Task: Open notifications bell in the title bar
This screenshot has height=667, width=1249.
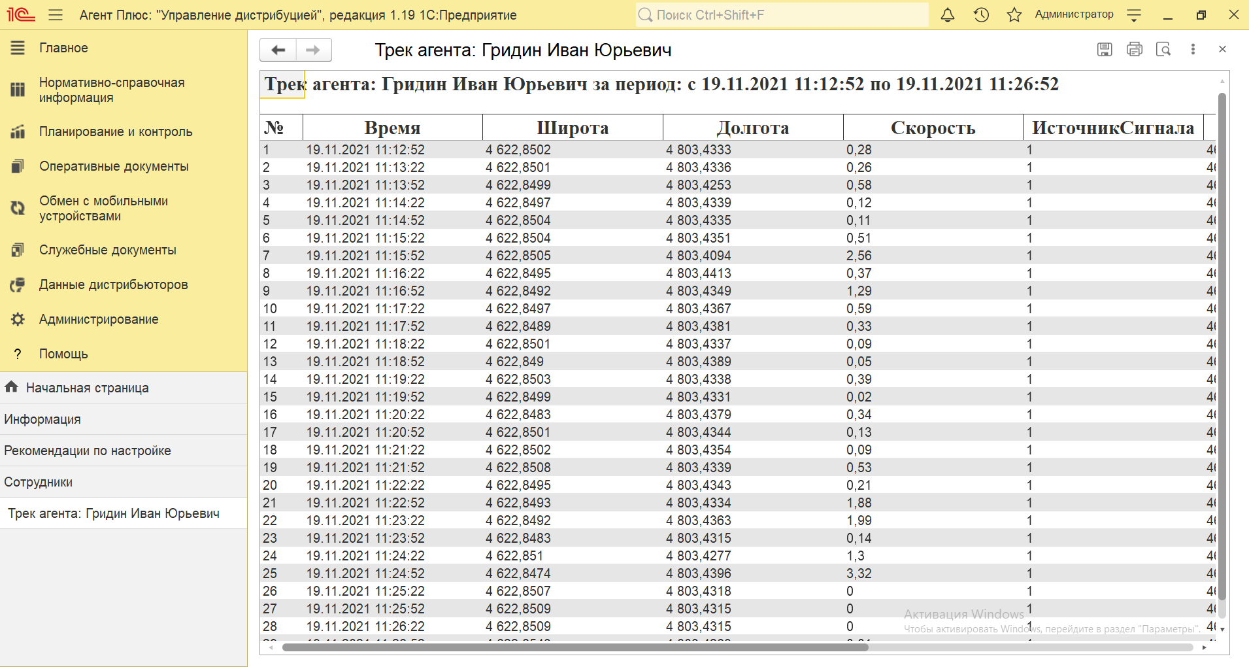Action: pos(947,14)
